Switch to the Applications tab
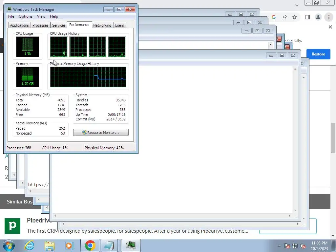The width and height of the screenshot is (336, 252). [19, 25]
